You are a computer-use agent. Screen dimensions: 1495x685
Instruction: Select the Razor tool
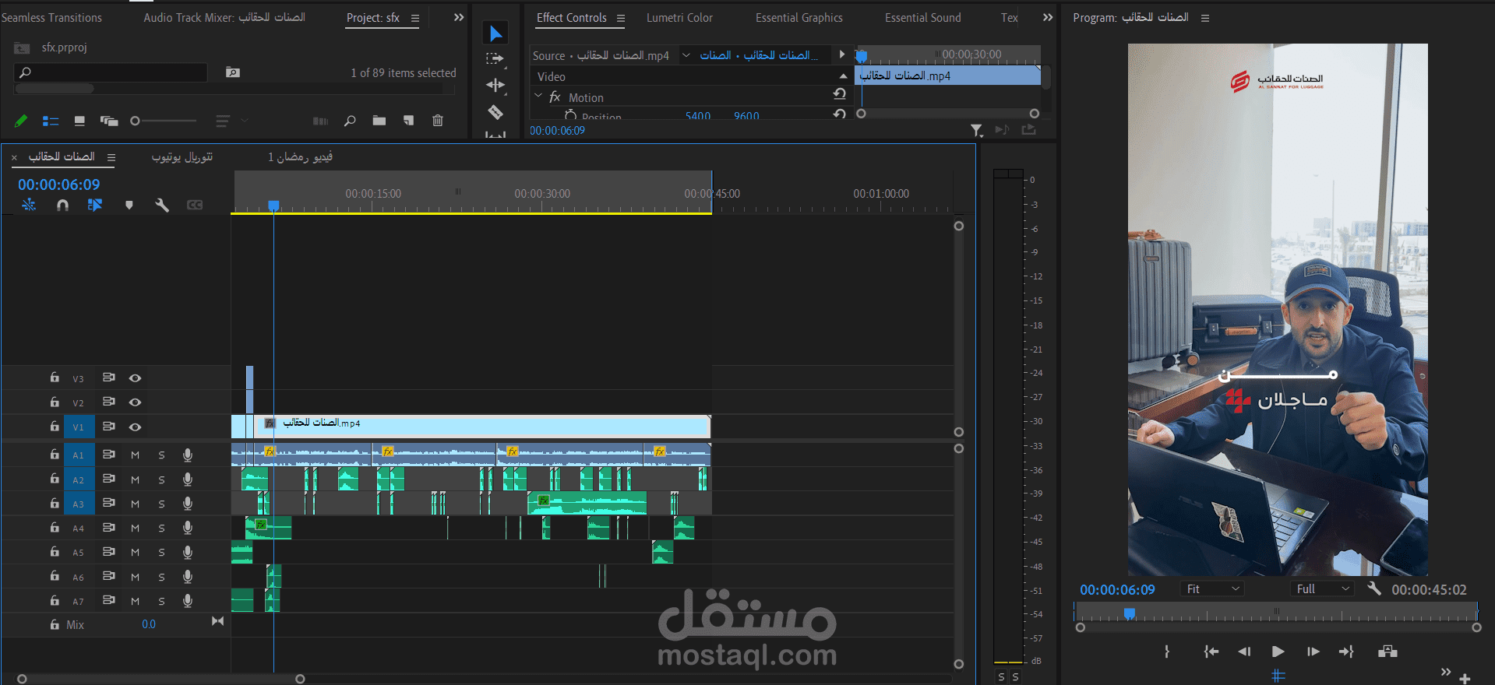495,112
